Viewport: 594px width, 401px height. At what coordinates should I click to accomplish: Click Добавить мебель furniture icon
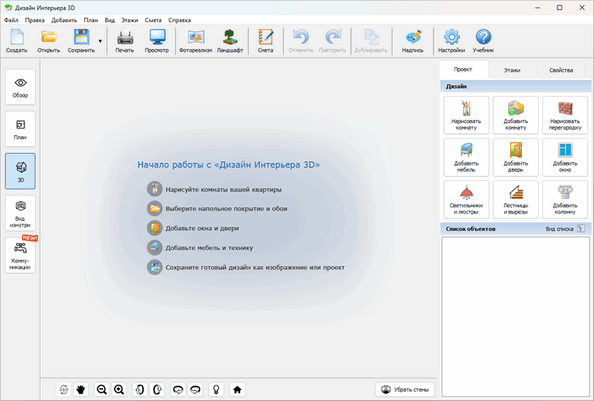[466, 156]
